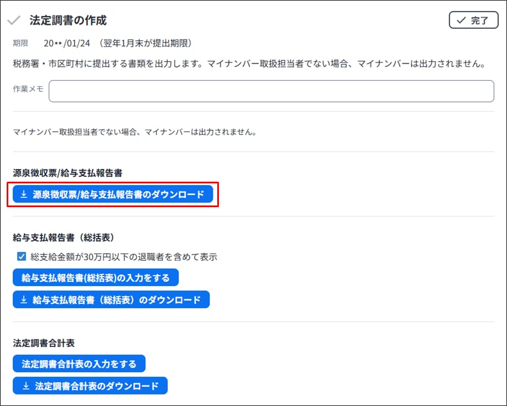This screenshot has width=507, height=406.
Task: Click download arrow icon on 法定調書合計表 button
Action: coord(25,386)
